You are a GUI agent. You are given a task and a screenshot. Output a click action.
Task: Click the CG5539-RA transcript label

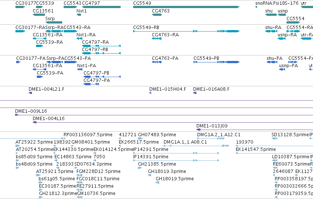[x=50, y=42]
